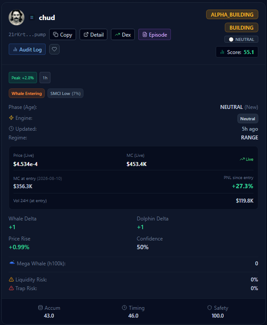Click the Vol 24H value $119.8K
Image resolution: width=267 pixels, height=325 pixels.
click(245, 201)
